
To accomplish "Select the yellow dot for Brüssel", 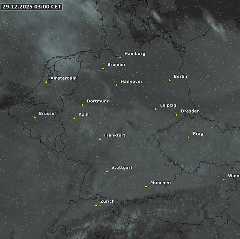I will [35, 117].
